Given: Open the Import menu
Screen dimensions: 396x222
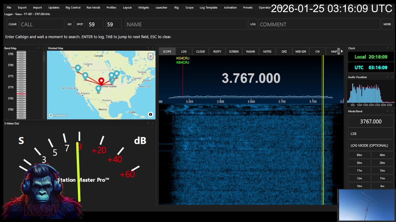Looking at the screenshot, I should (x=37, y=8).
